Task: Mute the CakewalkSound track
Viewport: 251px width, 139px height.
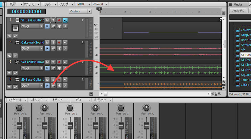Action: [x=47, y=43]
